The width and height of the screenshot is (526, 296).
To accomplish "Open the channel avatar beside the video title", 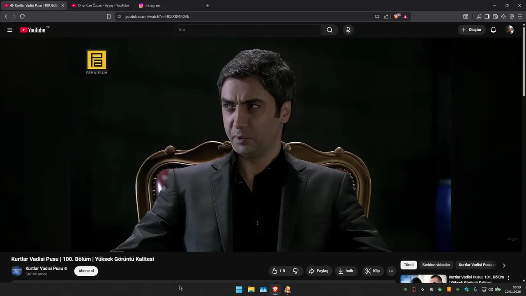I will [16, 271].
